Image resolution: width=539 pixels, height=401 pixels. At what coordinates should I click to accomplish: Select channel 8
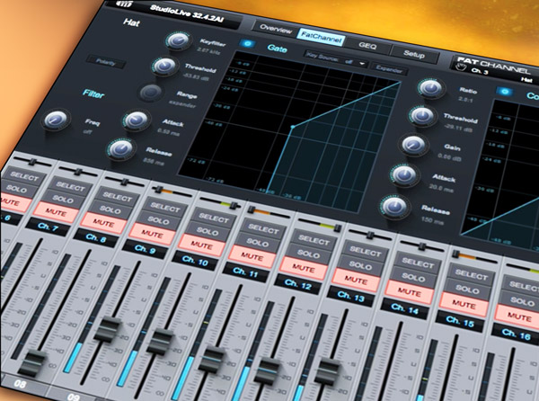click(118, 197)
